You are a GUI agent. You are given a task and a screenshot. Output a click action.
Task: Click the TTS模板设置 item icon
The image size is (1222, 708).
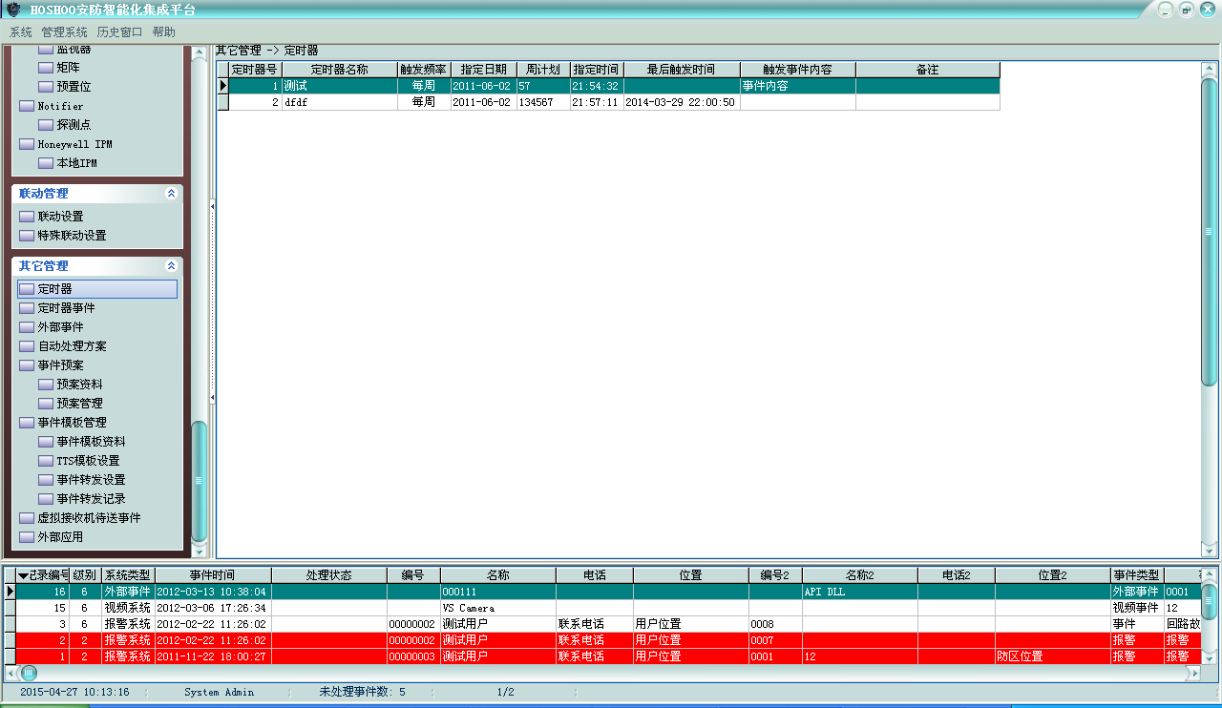(x=46, y=461)
